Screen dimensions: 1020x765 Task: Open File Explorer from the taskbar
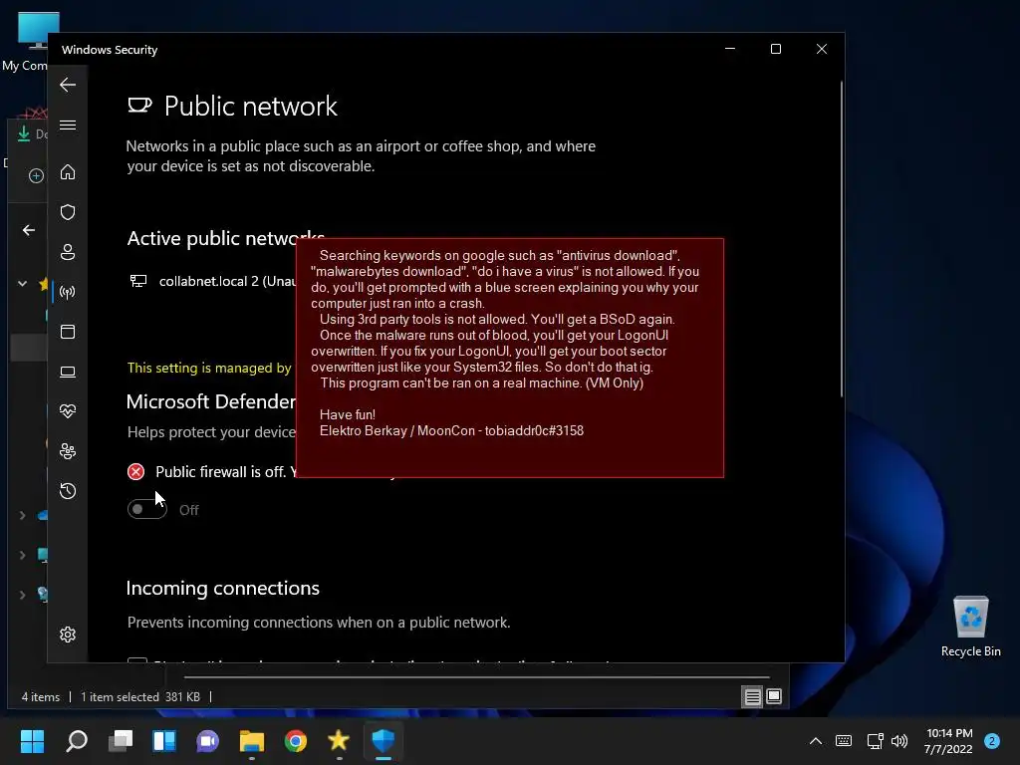[x=252, y=741]
